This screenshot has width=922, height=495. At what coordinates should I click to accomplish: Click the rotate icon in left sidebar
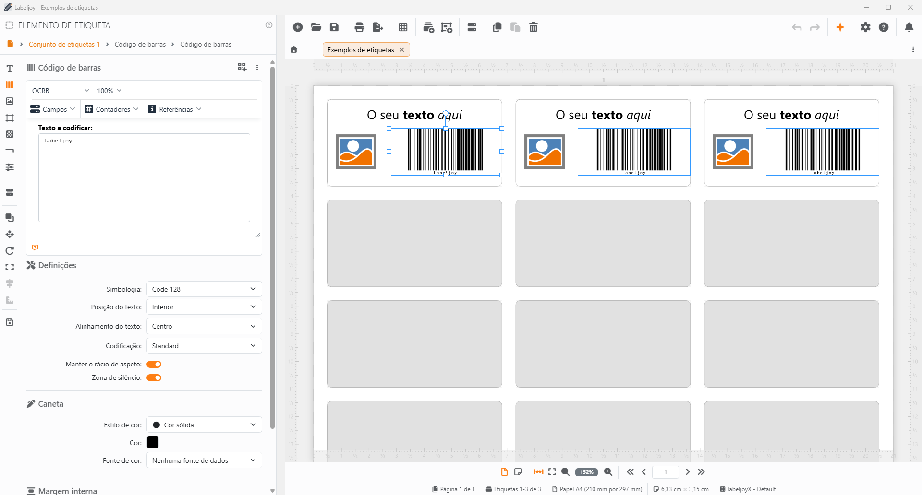tap(10, 251)
